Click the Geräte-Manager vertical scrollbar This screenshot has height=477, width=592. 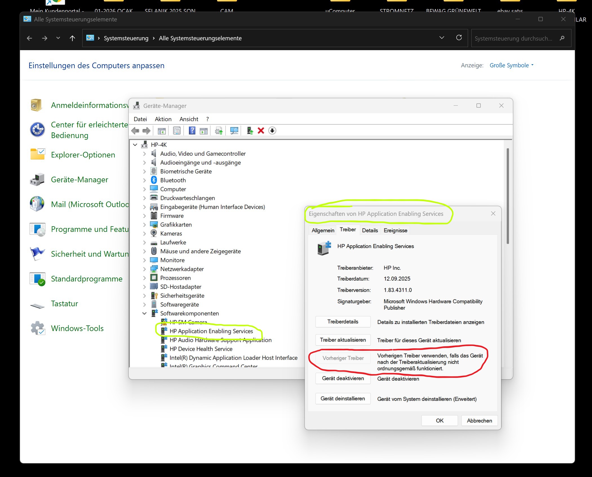coord(508,196)
